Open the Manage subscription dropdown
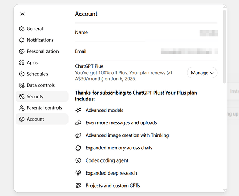Viewport: 239px width, 196px height. point(202,73)
